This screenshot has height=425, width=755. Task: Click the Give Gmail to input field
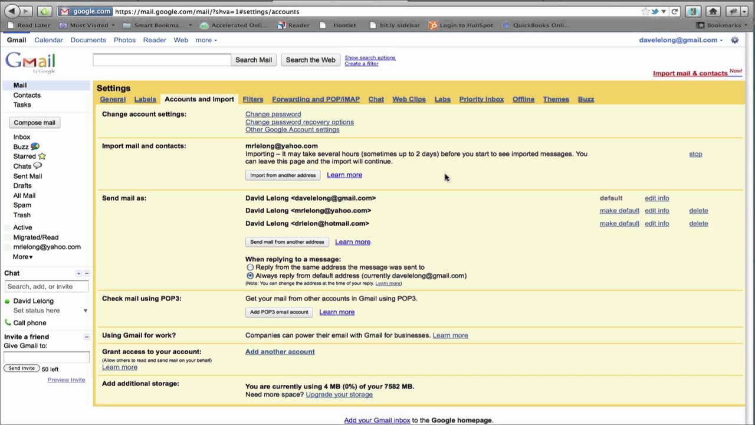point(47,357)
